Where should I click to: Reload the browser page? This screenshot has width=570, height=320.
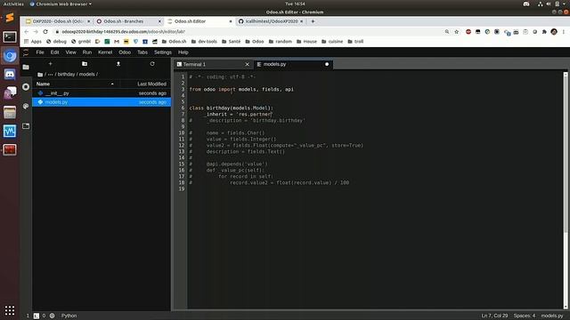(x=45, y=32)
